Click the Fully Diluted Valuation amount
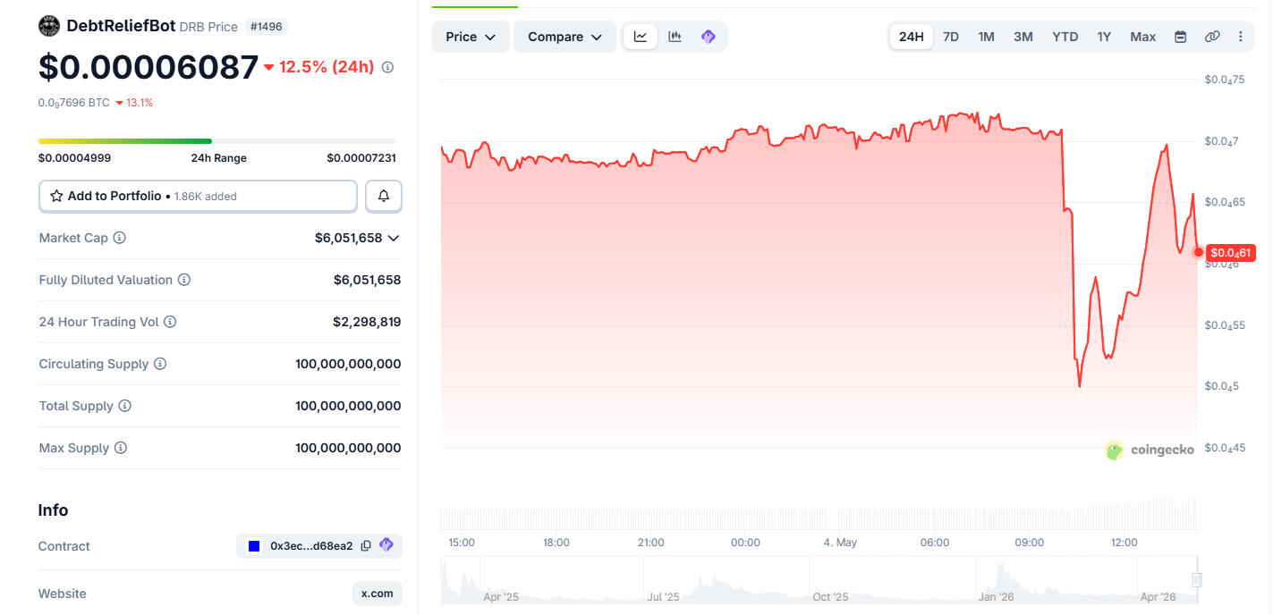The height and width of the screenshot is (615, 1273). (x=367, y=280)
